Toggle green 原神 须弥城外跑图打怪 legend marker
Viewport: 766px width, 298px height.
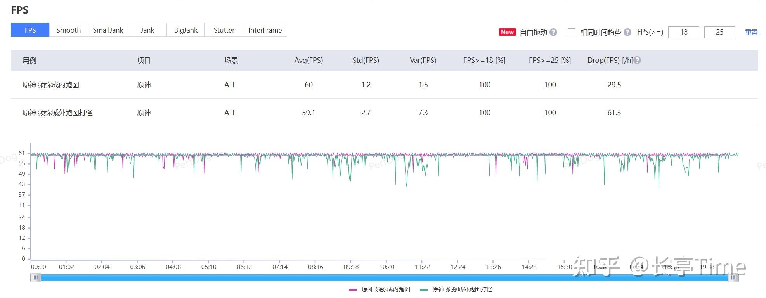pos(424,289)
